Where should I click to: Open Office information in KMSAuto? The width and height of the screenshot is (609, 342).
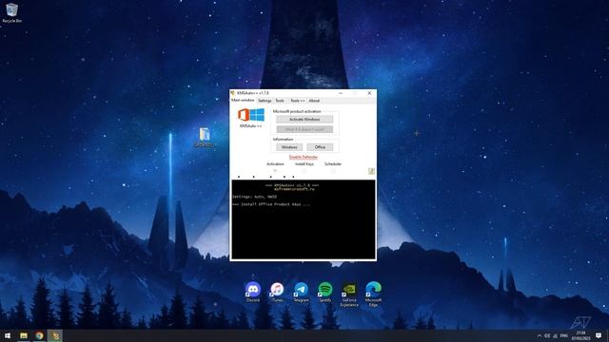pyautogui.click(x=320, y=147)
